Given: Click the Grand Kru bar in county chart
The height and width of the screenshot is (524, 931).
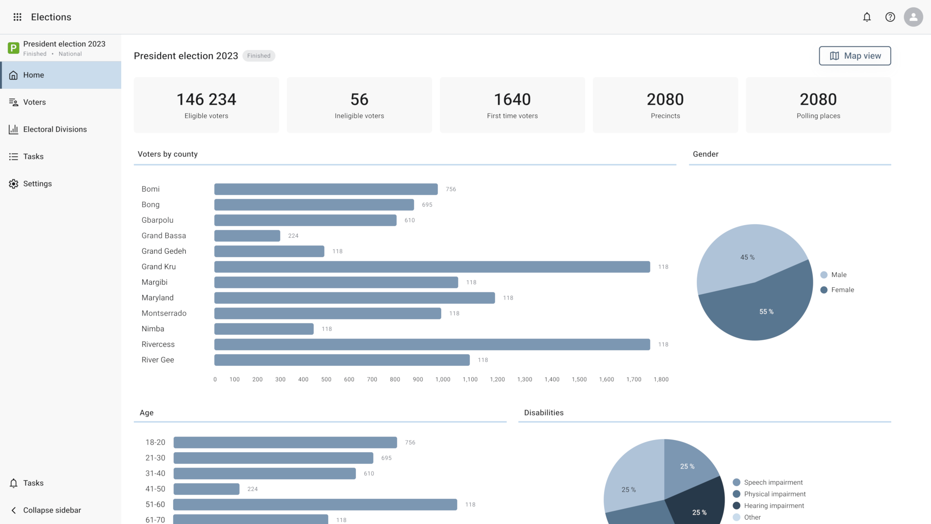Looking at the screenshot, I should 432,267.
